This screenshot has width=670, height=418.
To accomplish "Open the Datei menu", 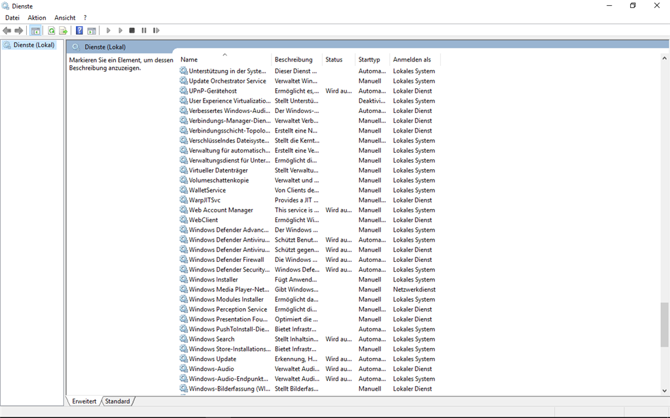I will (x=12, y=18).
